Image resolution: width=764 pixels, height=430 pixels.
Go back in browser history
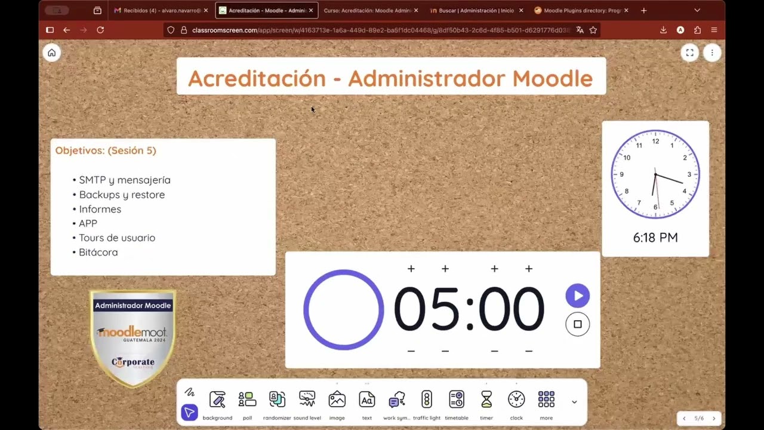(x=66, y=30)
